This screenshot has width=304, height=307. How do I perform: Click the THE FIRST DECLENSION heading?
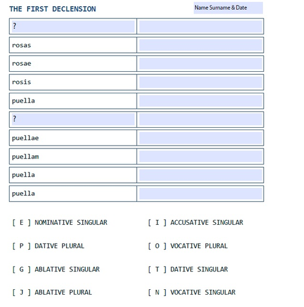point(53,9)
